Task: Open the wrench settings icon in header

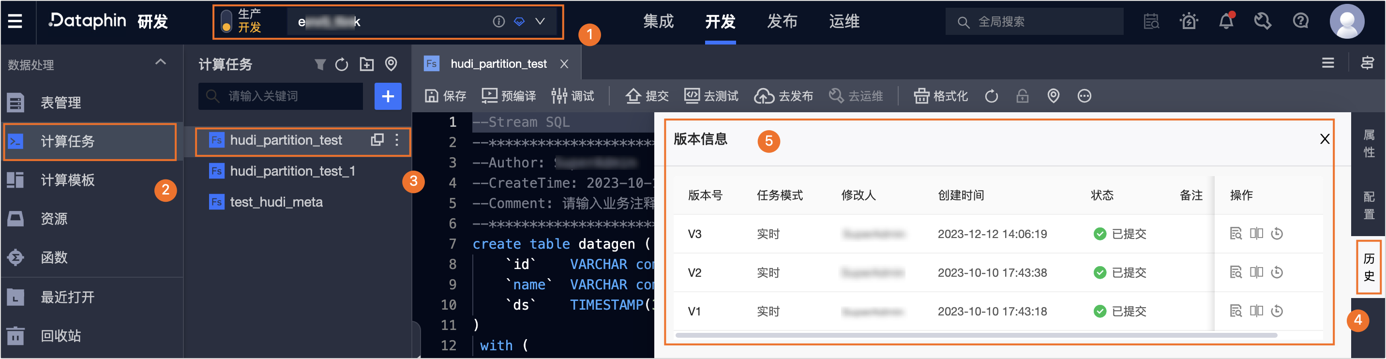Action: (x=1262, y=21)
